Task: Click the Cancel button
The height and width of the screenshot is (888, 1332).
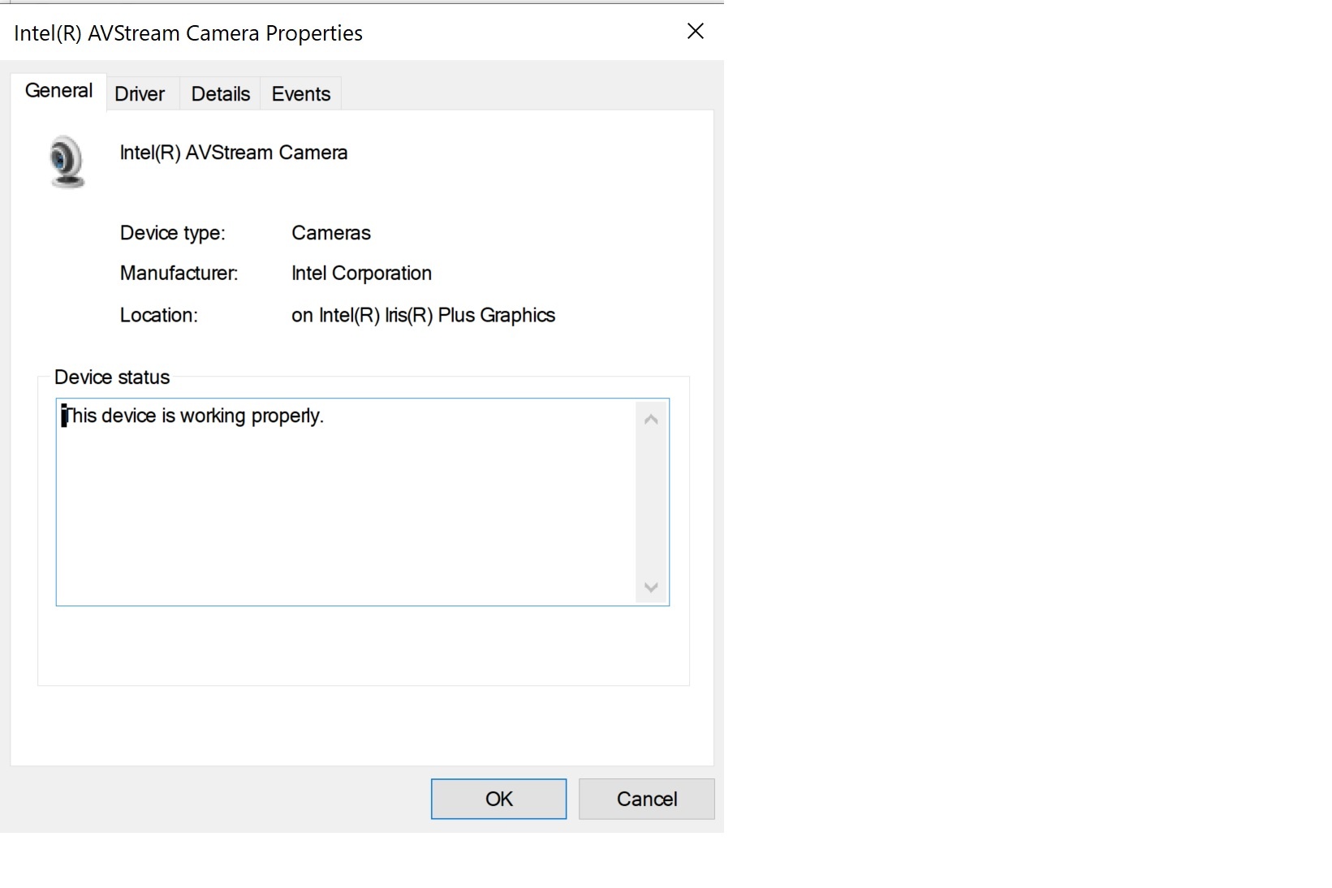Action: (x=645, y=799)
